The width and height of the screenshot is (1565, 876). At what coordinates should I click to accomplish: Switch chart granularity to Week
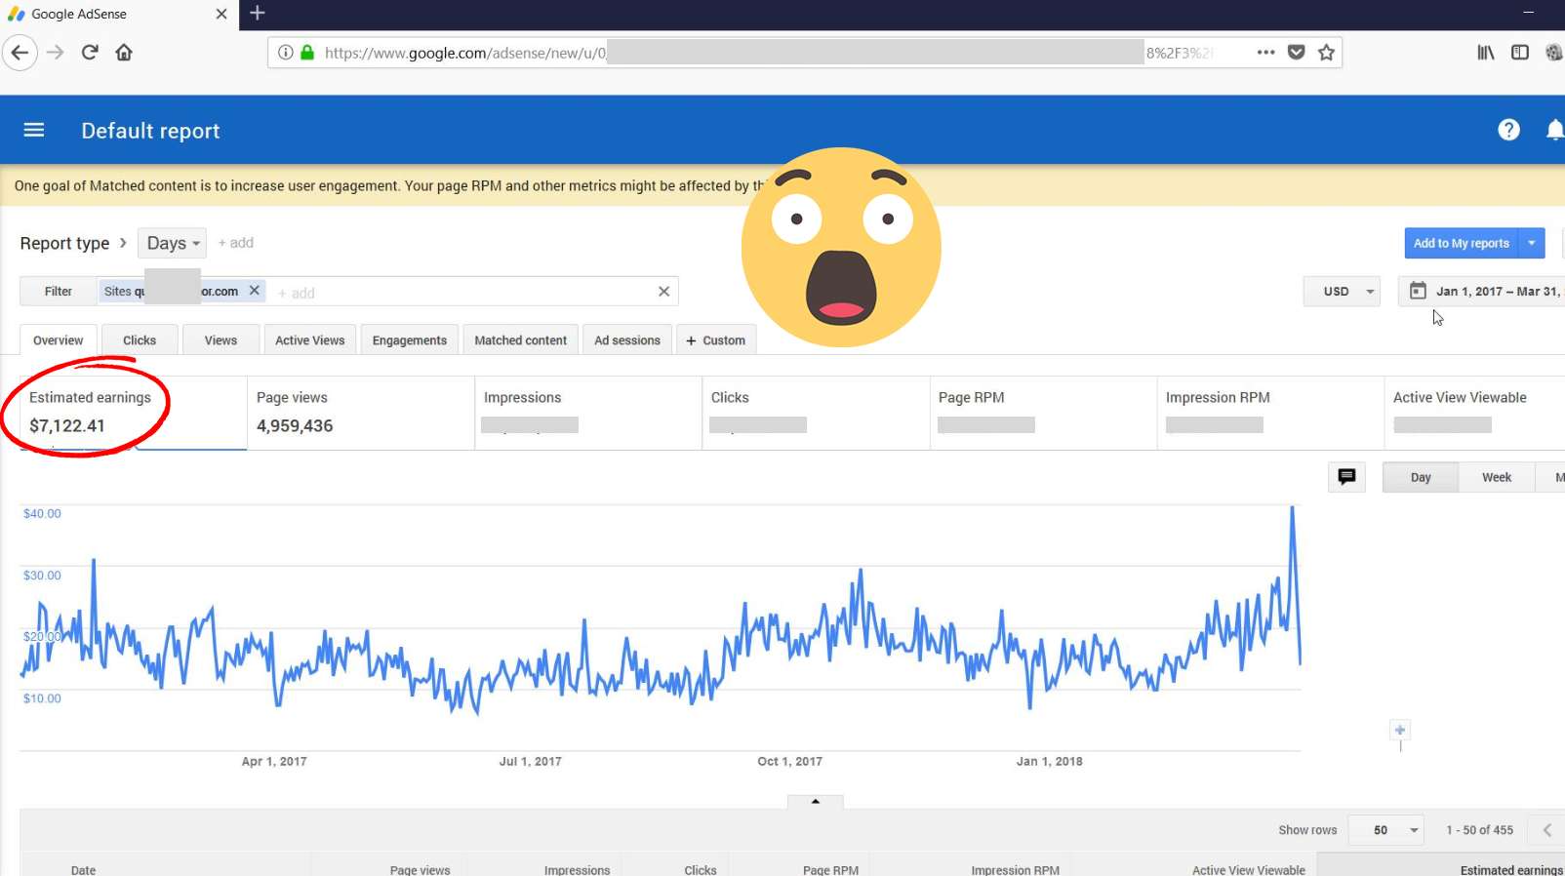(x=1496, y=477)
